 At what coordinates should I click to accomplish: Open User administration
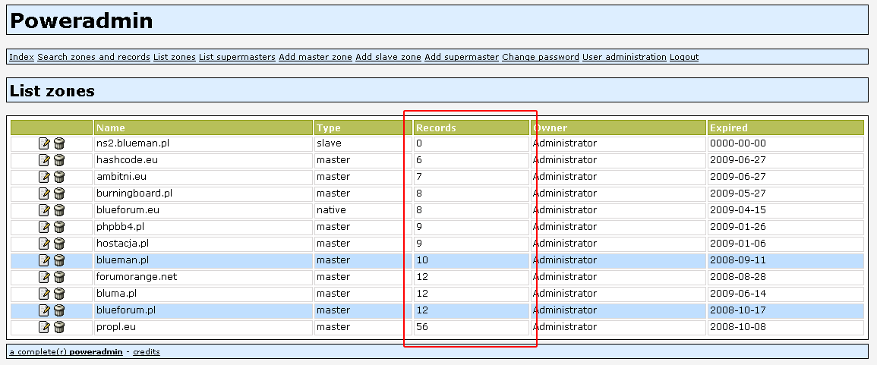click(x=624, y=57)
